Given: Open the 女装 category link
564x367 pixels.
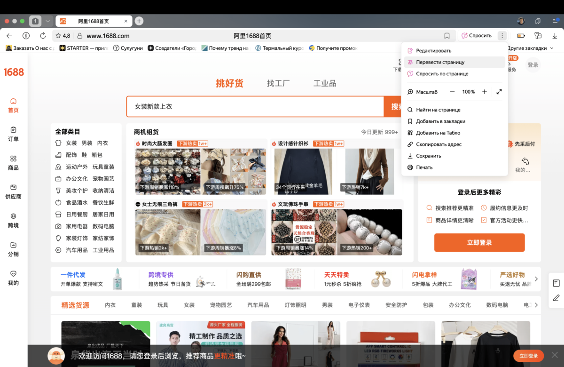Looking at the screenshot, I should [x=71, y=143].
